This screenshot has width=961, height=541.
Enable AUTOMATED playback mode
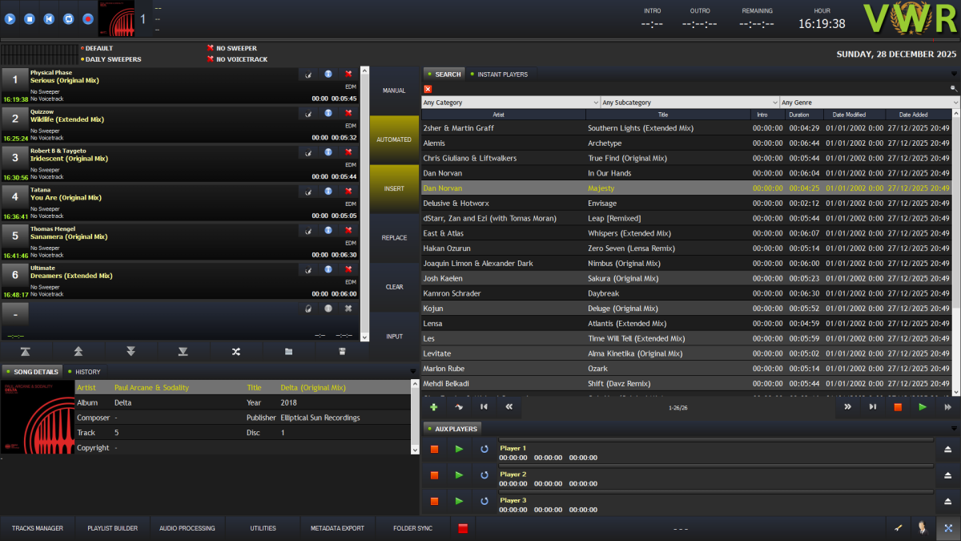click(394, 139)
